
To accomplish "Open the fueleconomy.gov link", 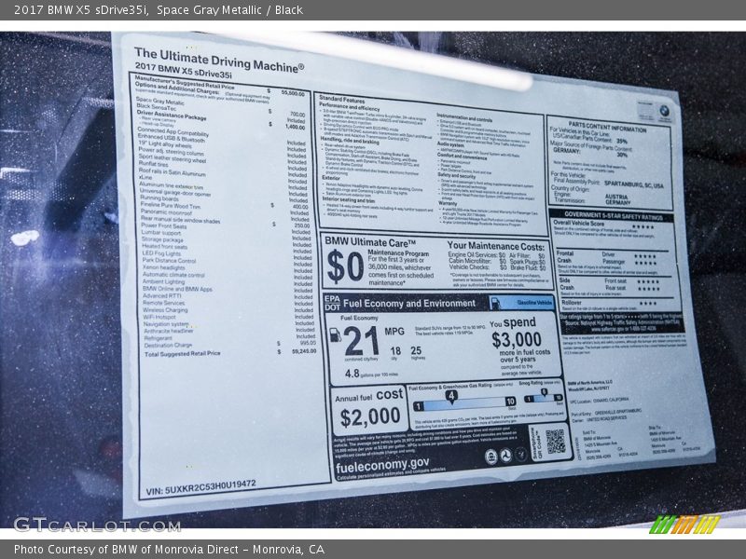I will click(x=382, y=464).
